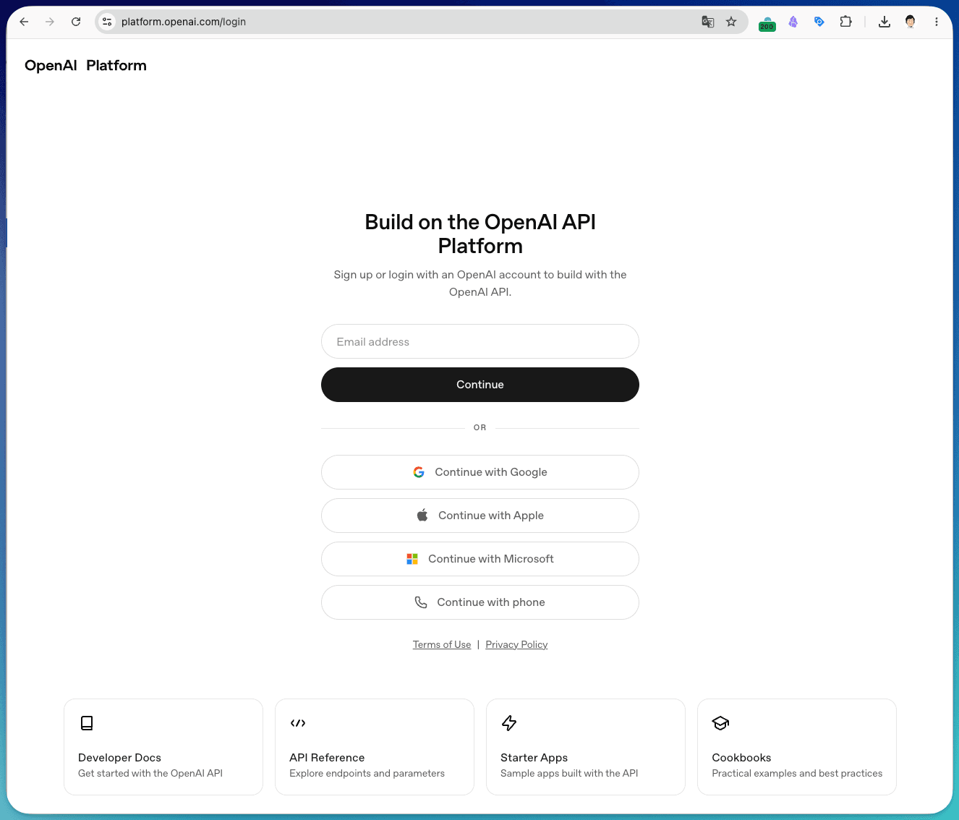Image resolution: width=959 pixels, height=820 pixels.
Task: Click 'Build on the OpenAI API Platform' heading
Action: (x=480, y=234)
